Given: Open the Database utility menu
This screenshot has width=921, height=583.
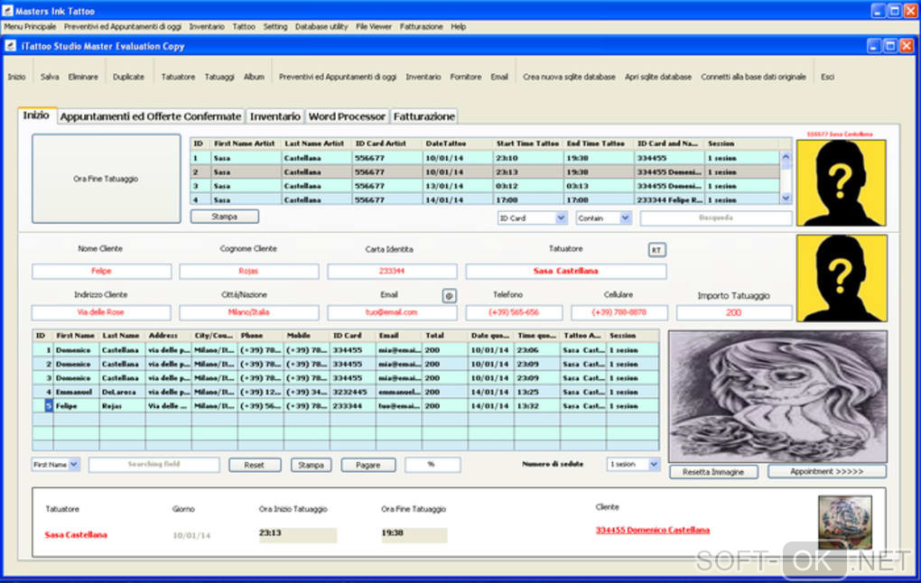Looking at the screenshot, I should tap(321, 27).
